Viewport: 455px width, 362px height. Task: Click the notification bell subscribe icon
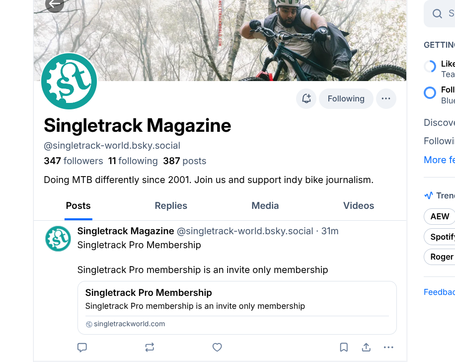pos(306,98)
